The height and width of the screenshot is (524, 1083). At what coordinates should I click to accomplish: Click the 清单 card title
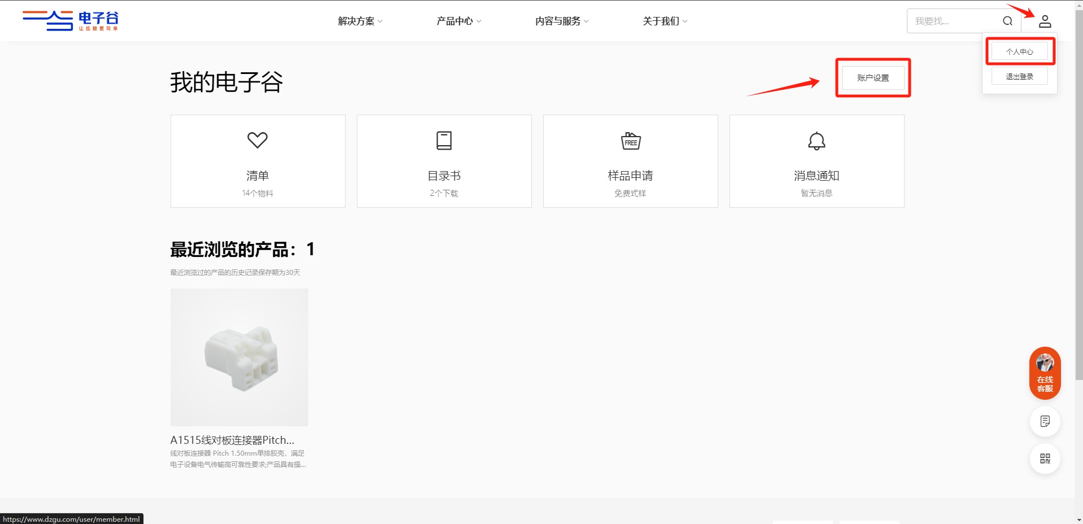coord(257,176)
